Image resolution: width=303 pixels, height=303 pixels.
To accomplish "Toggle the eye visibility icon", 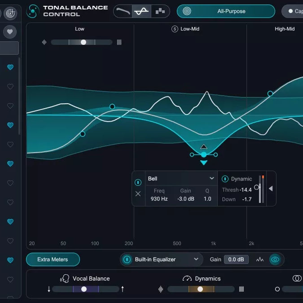I will coord(275,259).
